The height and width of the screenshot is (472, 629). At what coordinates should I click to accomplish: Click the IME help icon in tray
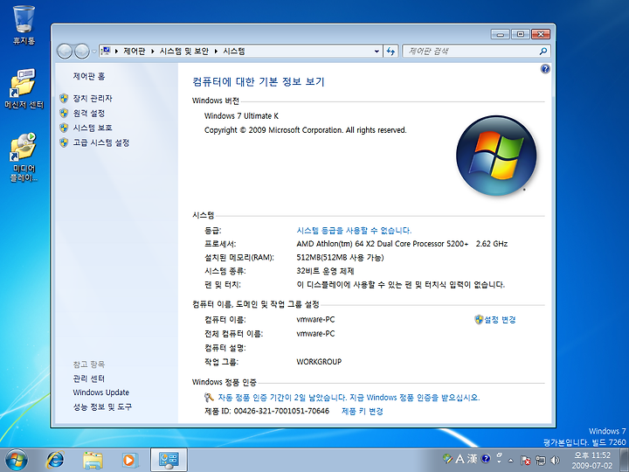[x=486, y=458]
